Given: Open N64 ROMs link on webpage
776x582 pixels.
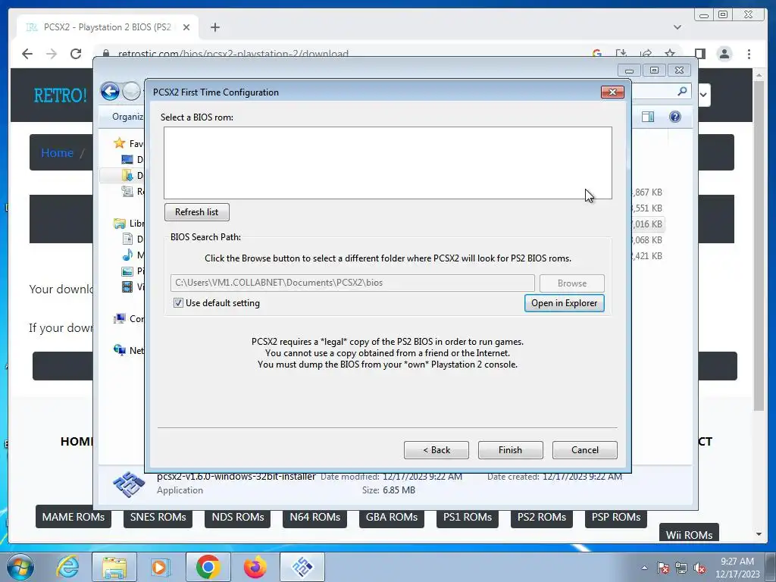Looking at the screenshot, I should click(314, 517).
